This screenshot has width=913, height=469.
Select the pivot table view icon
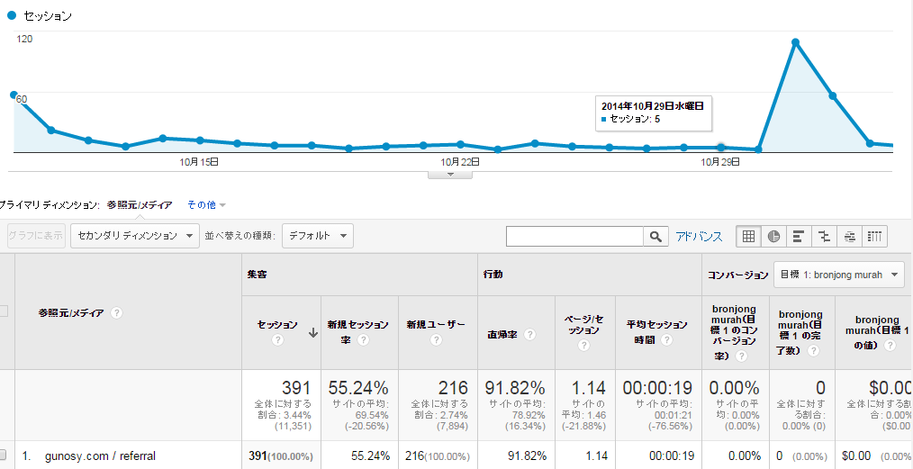tap(874, 237)
